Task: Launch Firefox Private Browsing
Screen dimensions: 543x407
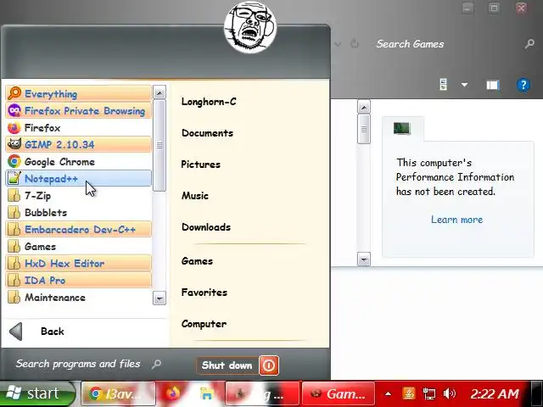Action: (79, 110)
